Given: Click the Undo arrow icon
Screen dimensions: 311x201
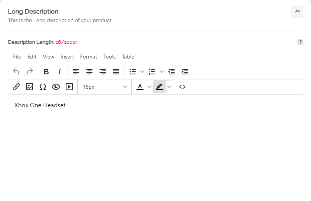Looking at the screenshot, I should click(x=16, y=72).
